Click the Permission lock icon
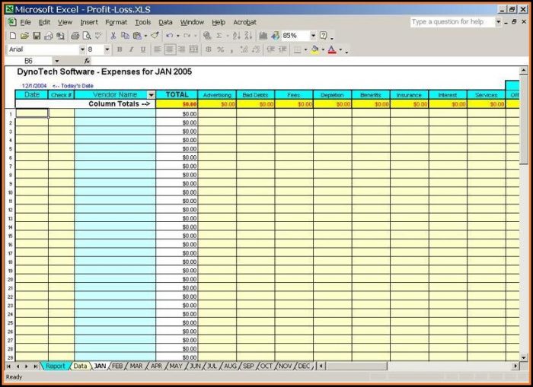 [48, 35]
